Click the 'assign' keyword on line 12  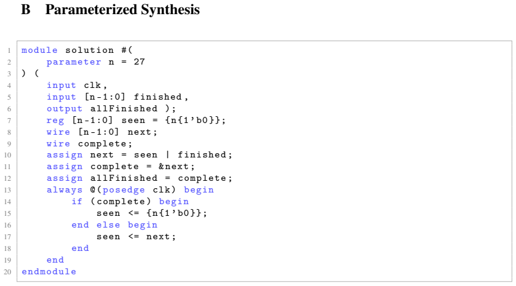pos(65,178)
